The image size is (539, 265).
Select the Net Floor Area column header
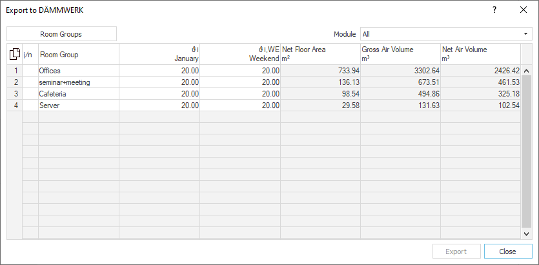(320, 54)
